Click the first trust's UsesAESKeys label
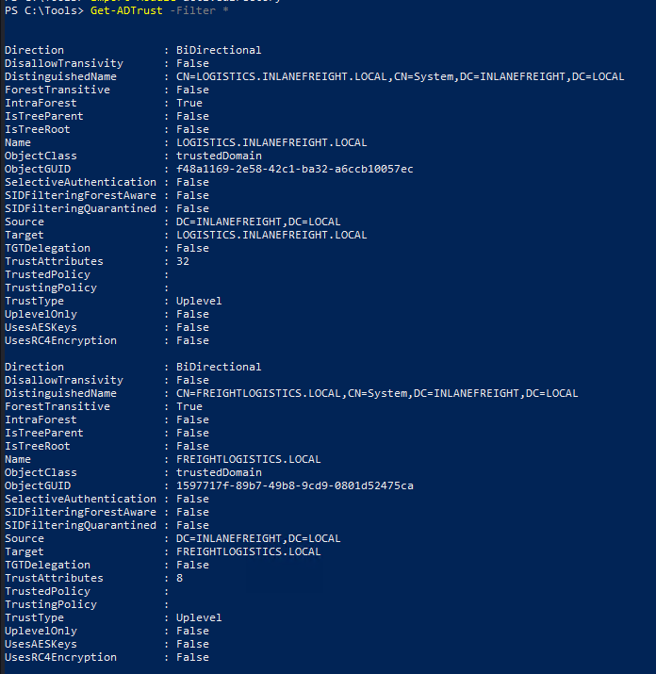The image size is (656, 674). pyautogui.click(x=41, y=328)
